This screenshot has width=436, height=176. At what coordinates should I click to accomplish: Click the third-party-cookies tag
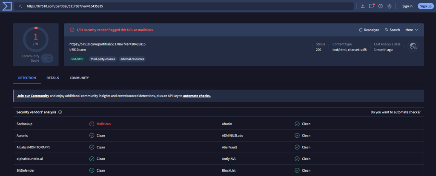pos(103,59)
